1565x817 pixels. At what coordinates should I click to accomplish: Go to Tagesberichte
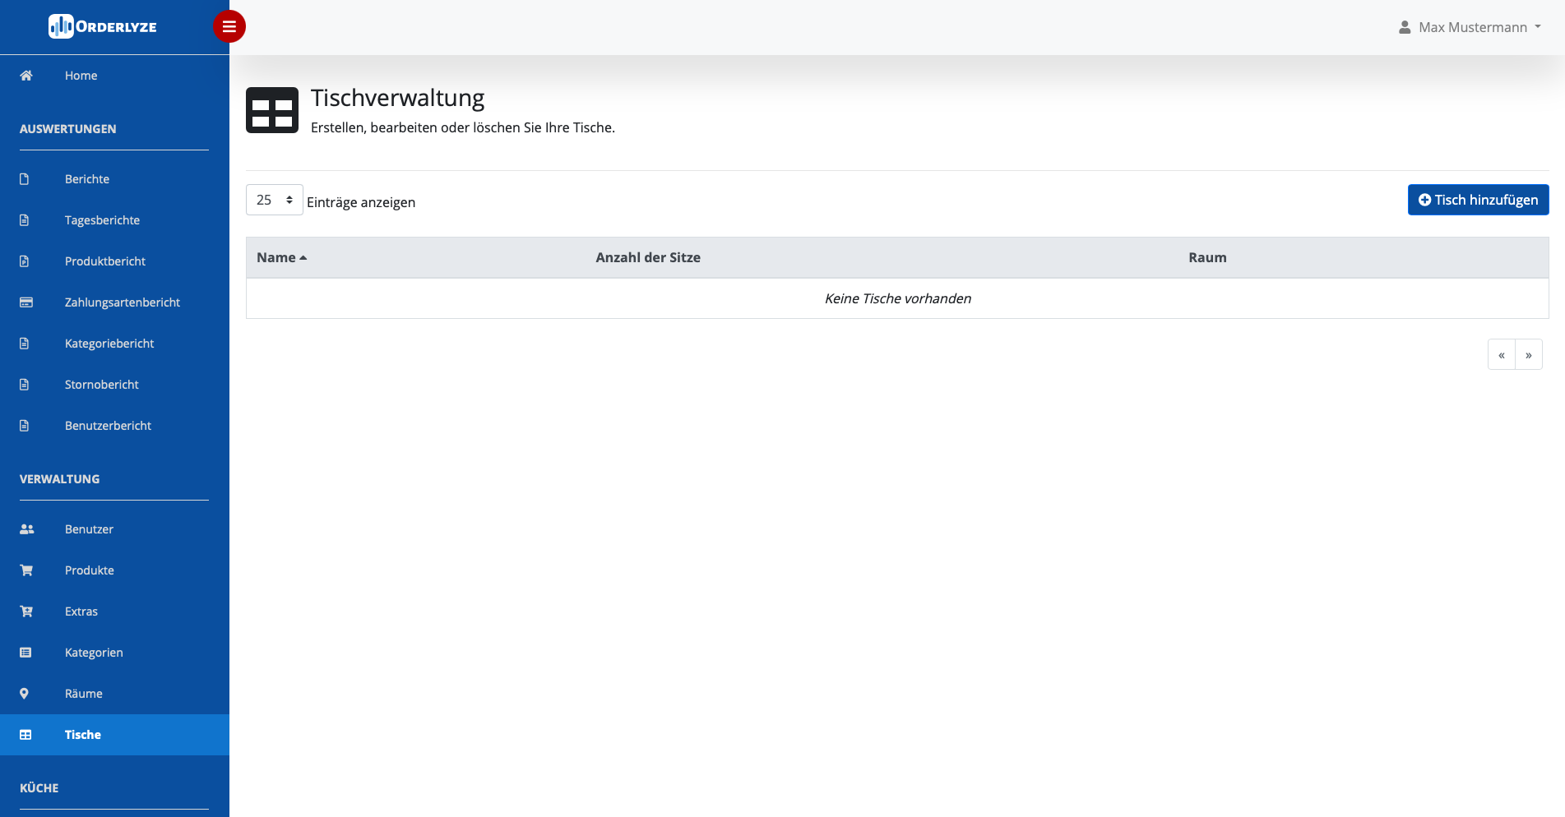(114, 220)
